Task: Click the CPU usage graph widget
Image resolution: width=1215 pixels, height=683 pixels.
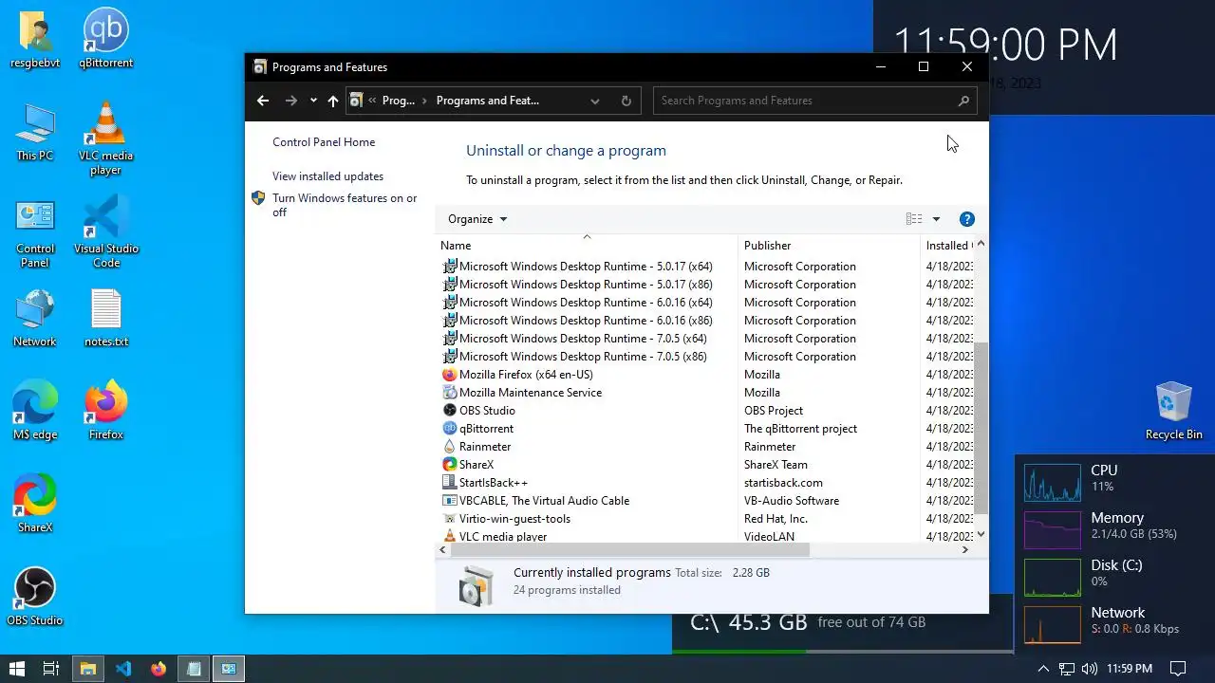Action: 1052,483
